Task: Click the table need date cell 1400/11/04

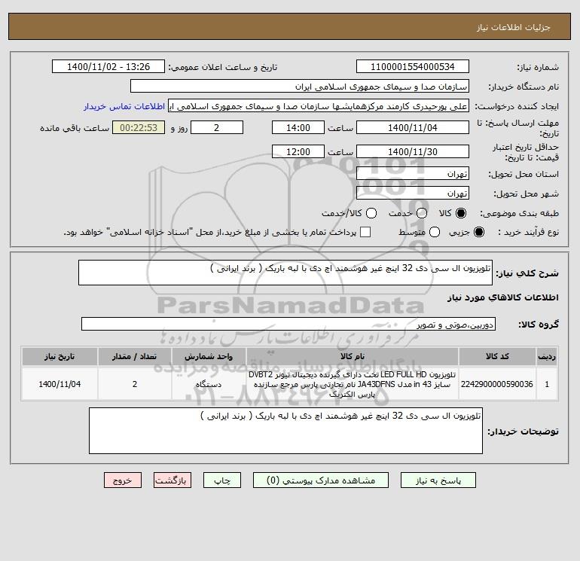Action: point(60,384)
